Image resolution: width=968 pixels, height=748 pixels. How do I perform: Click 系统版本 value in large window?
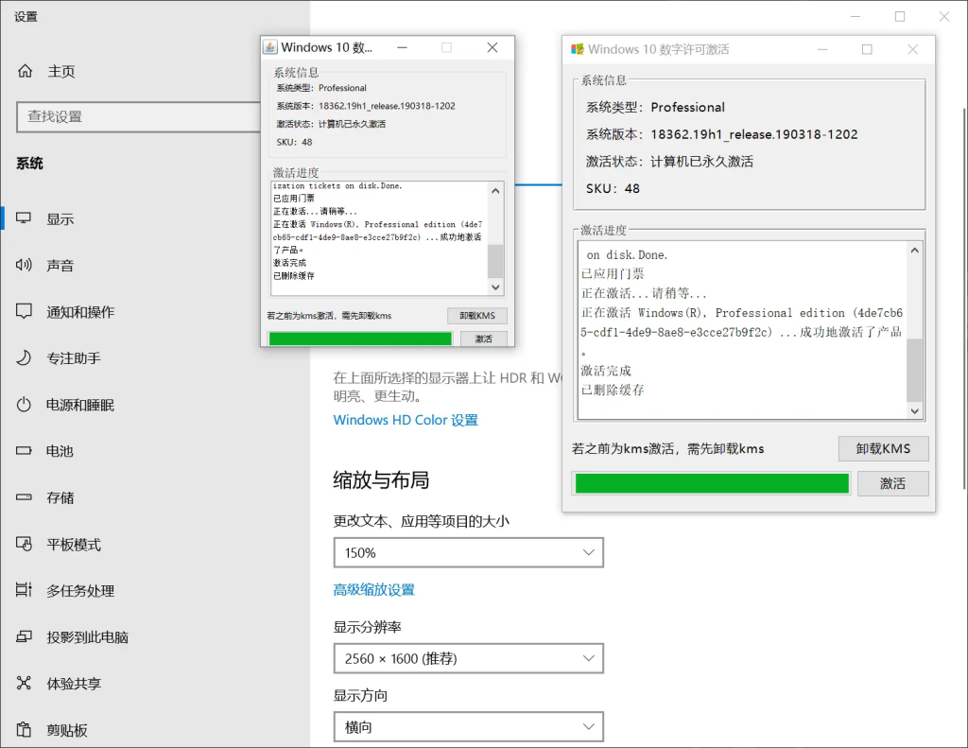click(x=753, y=134)
